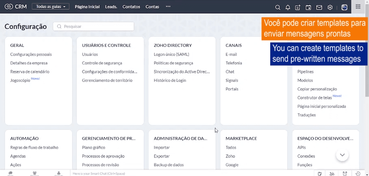Open the mail envelope icon

[x=319, y=7]
